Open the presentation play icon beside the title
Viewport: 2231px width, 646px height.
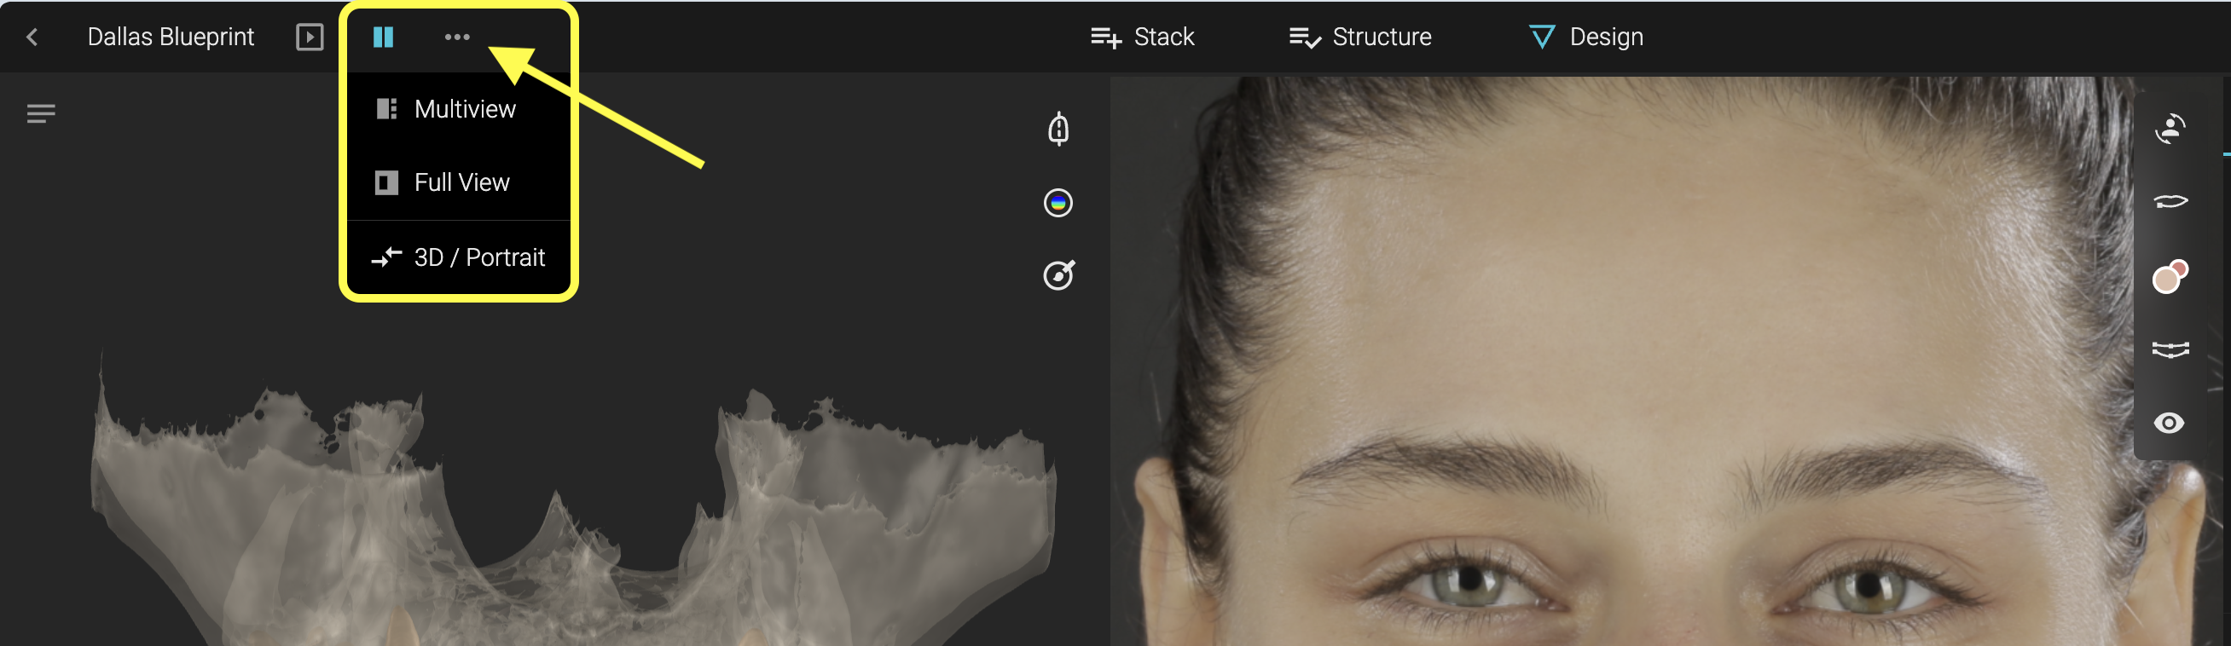310,37
